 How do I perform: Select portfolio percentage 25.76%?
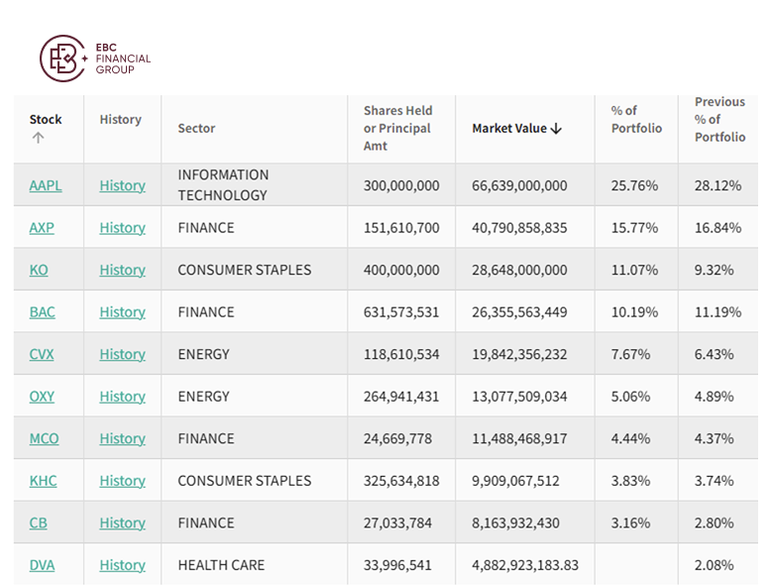click(634, 185)
